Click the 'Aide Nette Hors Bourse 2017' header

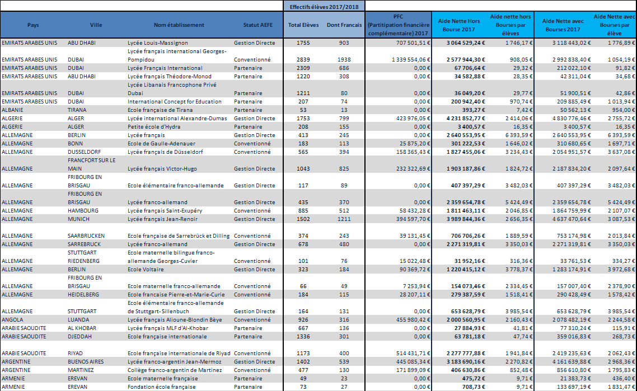458,25
